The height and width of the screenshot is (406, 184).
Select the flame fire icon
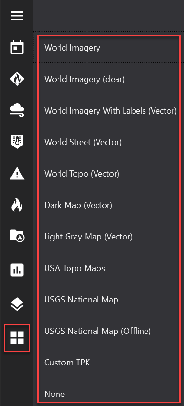tap(17, 205)
